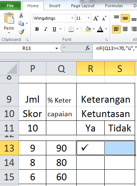Click the Tidak header cell
Viewport: 137px width, 186px height.
click(x=120, y=128)
